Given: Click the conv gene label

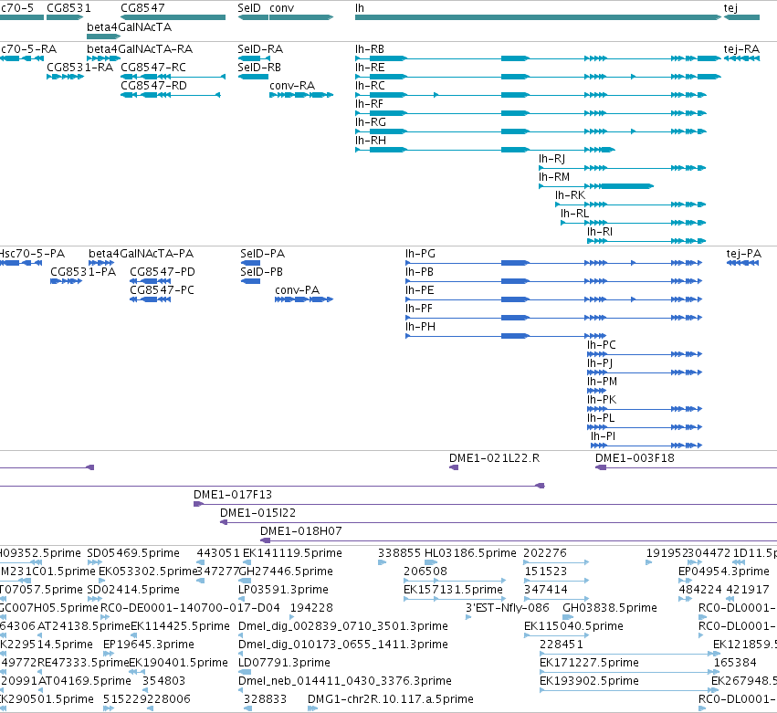Looking at the screenshot, I should point(281,8).
